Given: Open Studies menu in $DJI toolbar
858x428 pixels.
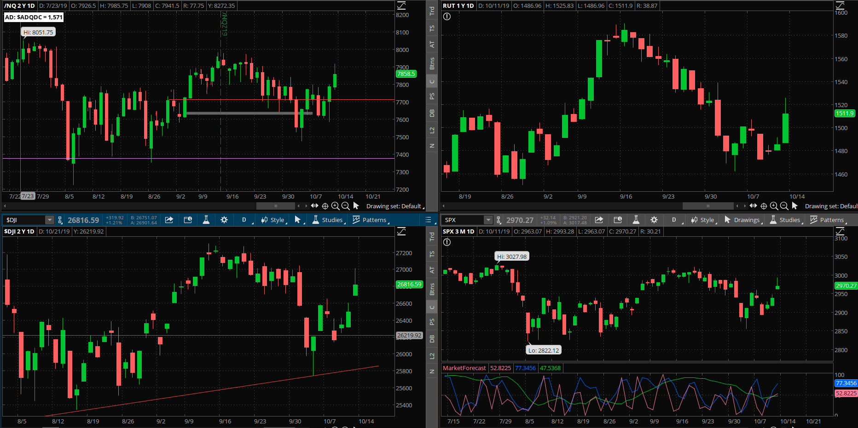Looking at the screenshot, I should [328, 220].
